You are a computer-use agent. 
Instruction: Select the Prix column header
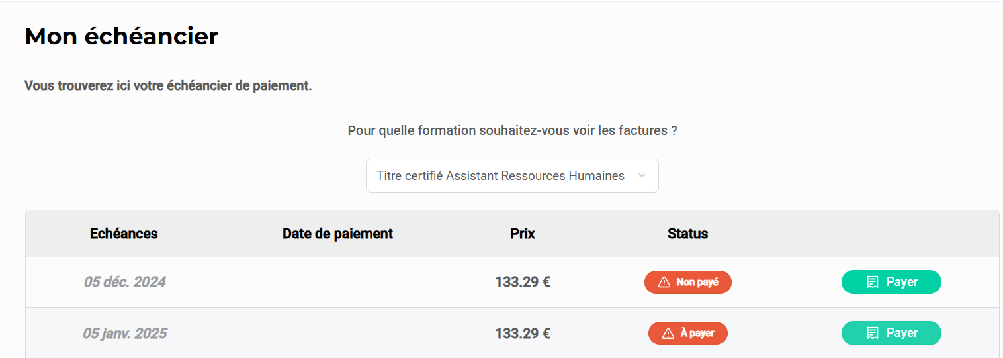pos(523,234)
